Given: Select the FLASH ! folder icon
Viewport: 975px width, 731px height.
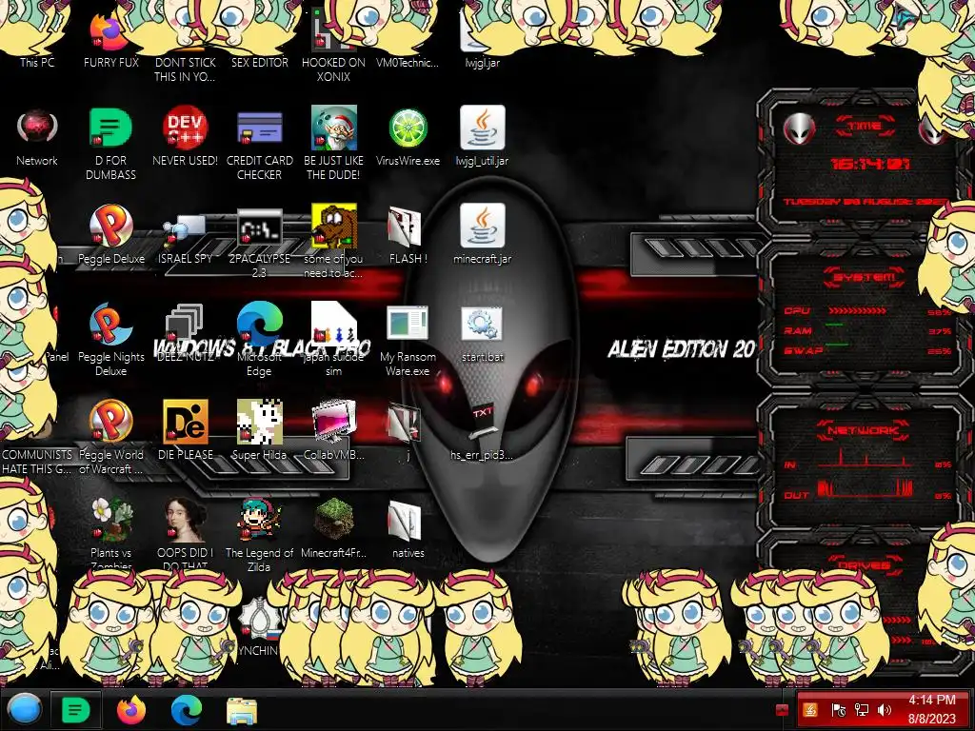Looking at the screenshot, I should (408, 235).
